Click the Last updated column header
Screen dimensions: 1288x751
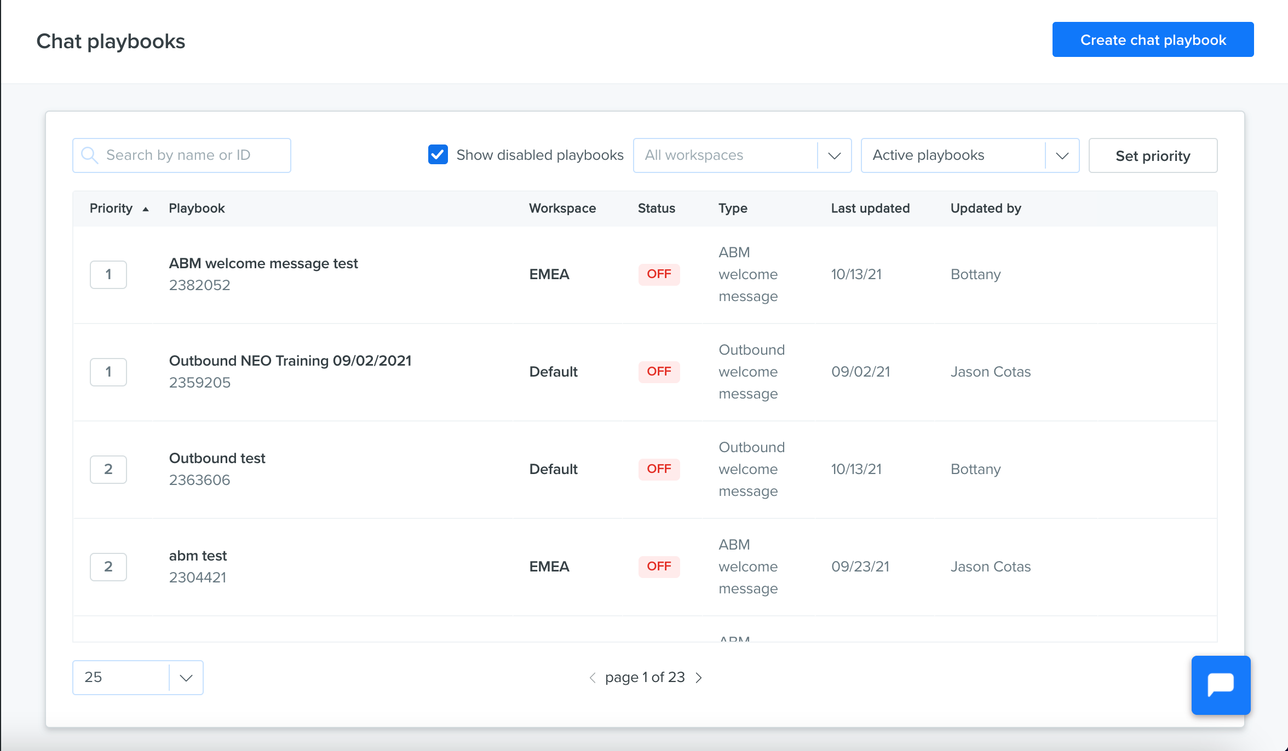(870, 209)
